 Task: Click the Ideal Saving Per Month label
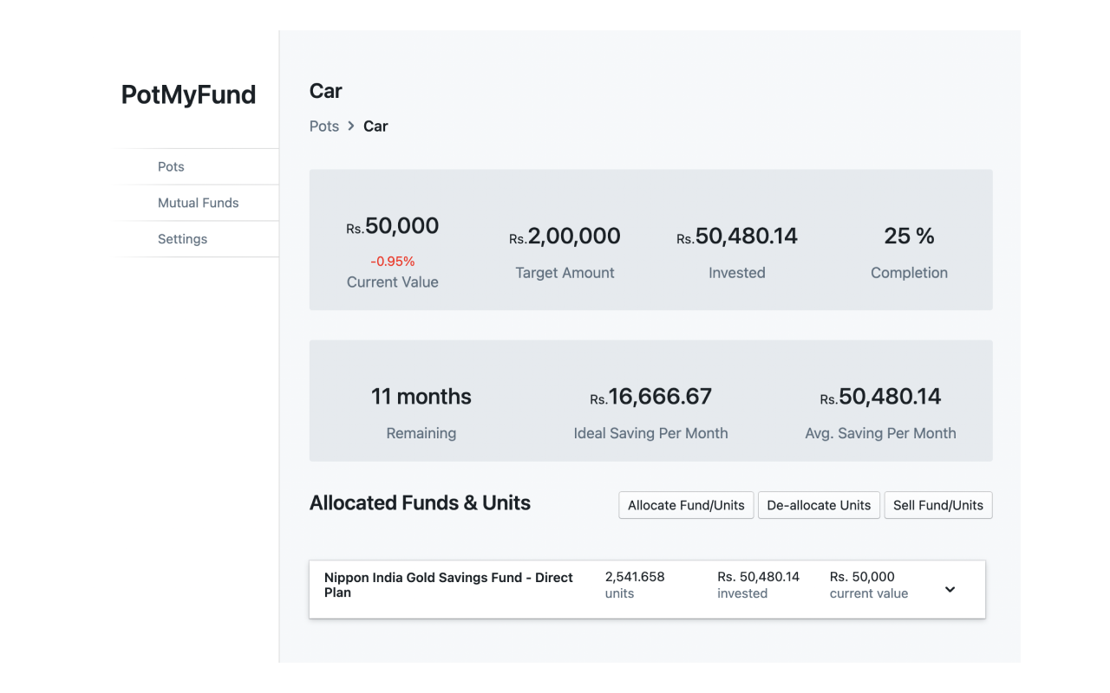tap(650, 433)
